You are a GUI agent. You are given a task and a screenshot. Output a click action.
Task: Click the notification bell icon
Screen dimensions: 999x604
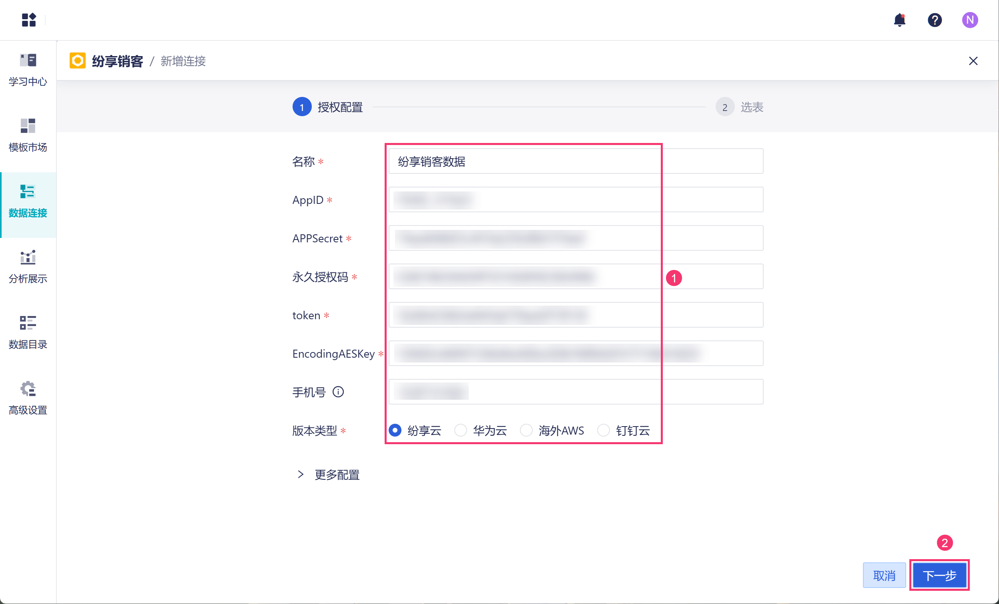click(x=899, y=20)
